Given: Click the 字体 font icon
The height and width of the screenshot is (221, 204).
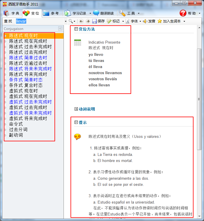Looking at the screenshot, I should tap(128, 21).
